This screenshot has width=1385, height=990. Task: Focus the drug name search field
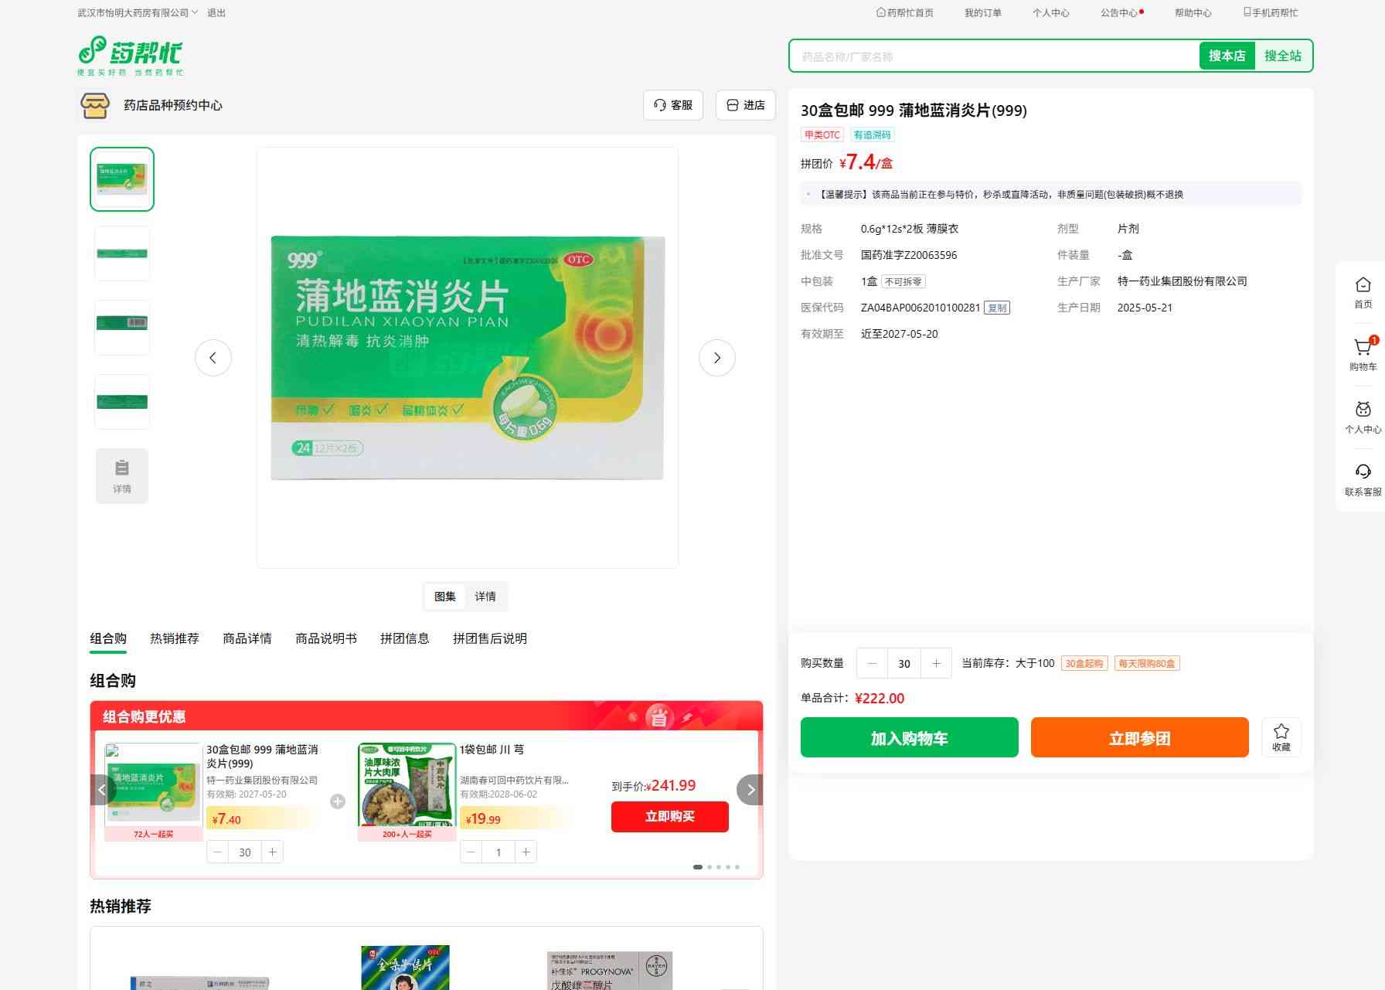pyautogui.click(x=993, y=56)
